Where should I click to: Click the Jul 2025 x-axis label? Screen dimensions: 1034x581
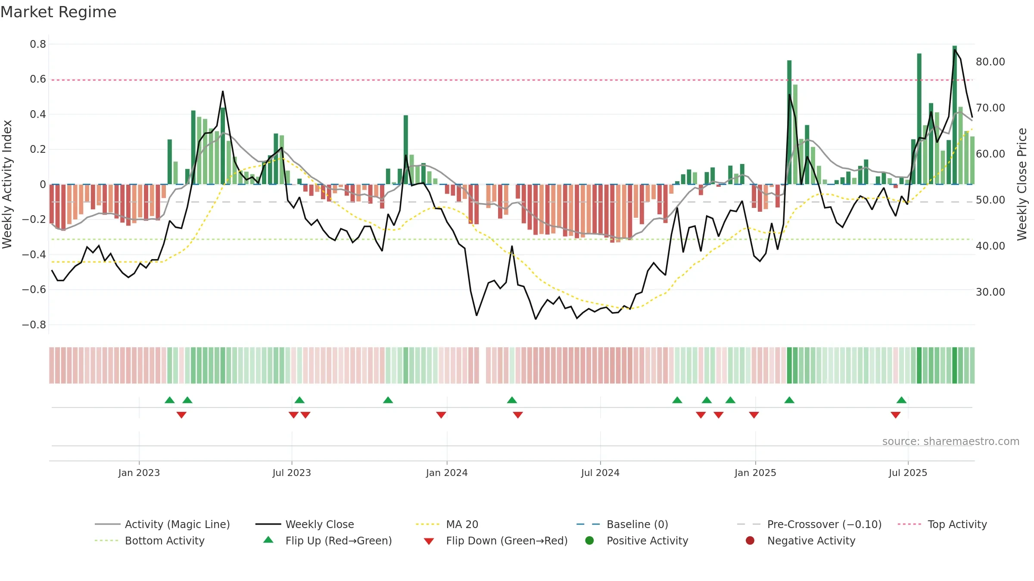(x=908, y=473)
